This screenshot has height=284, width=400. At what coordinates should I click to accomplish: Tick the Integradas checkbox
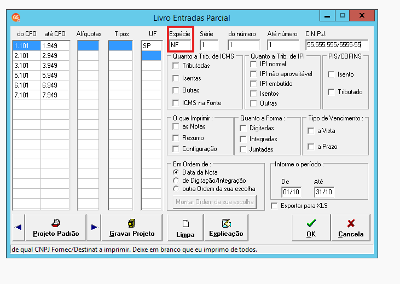(243, 139)
